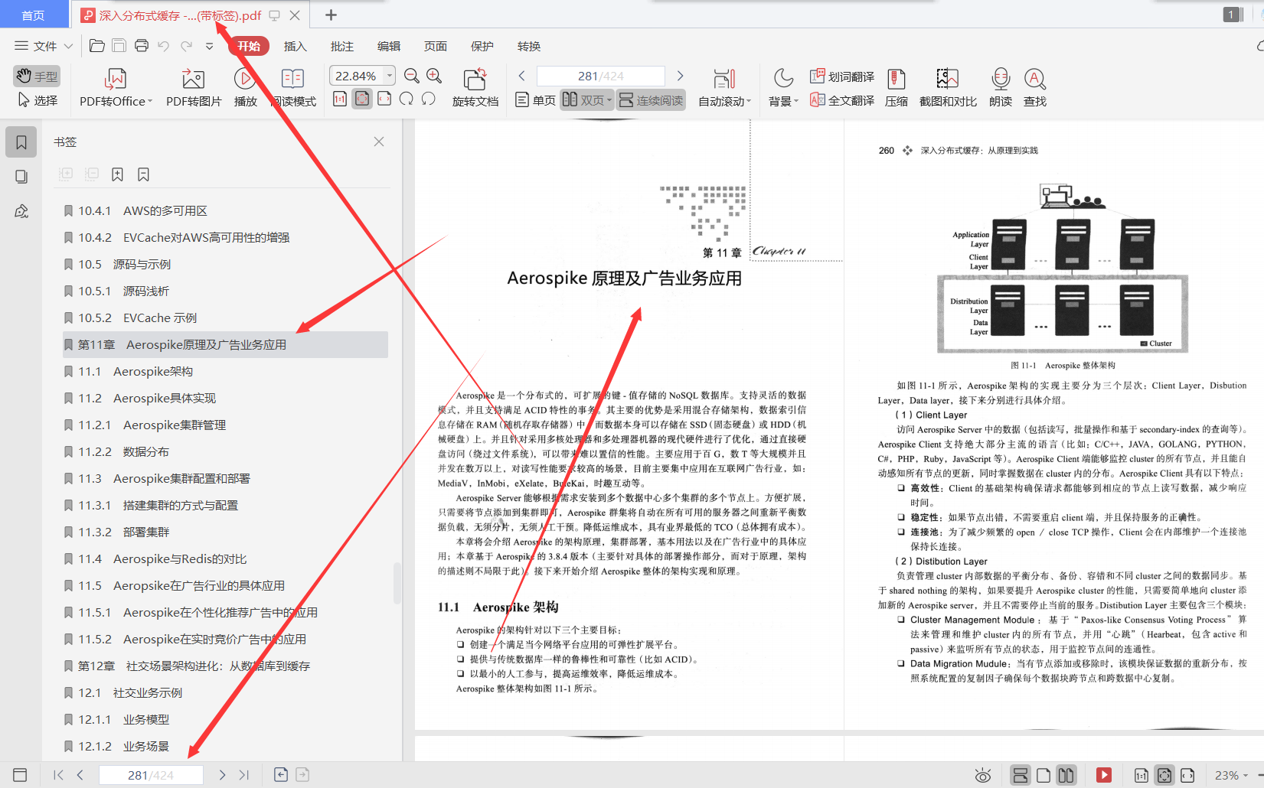Screen dimensions: 1264x788
Task: Switch to 阅读模式 reading mode
Action: tap(293, 88)
